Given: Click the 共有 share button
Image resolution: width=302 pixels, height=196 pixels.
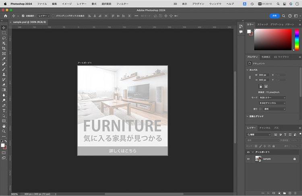Looking at the screenshot, I should pos(275,16).
